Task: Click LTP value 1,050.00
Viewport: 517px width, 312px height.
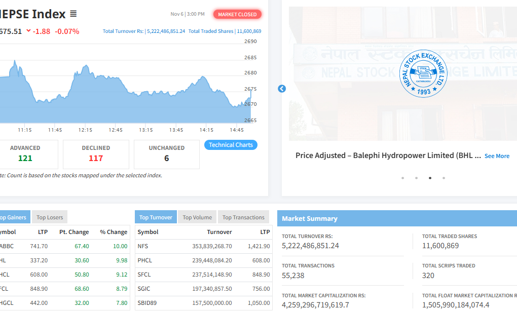Action: coord(259,303)
